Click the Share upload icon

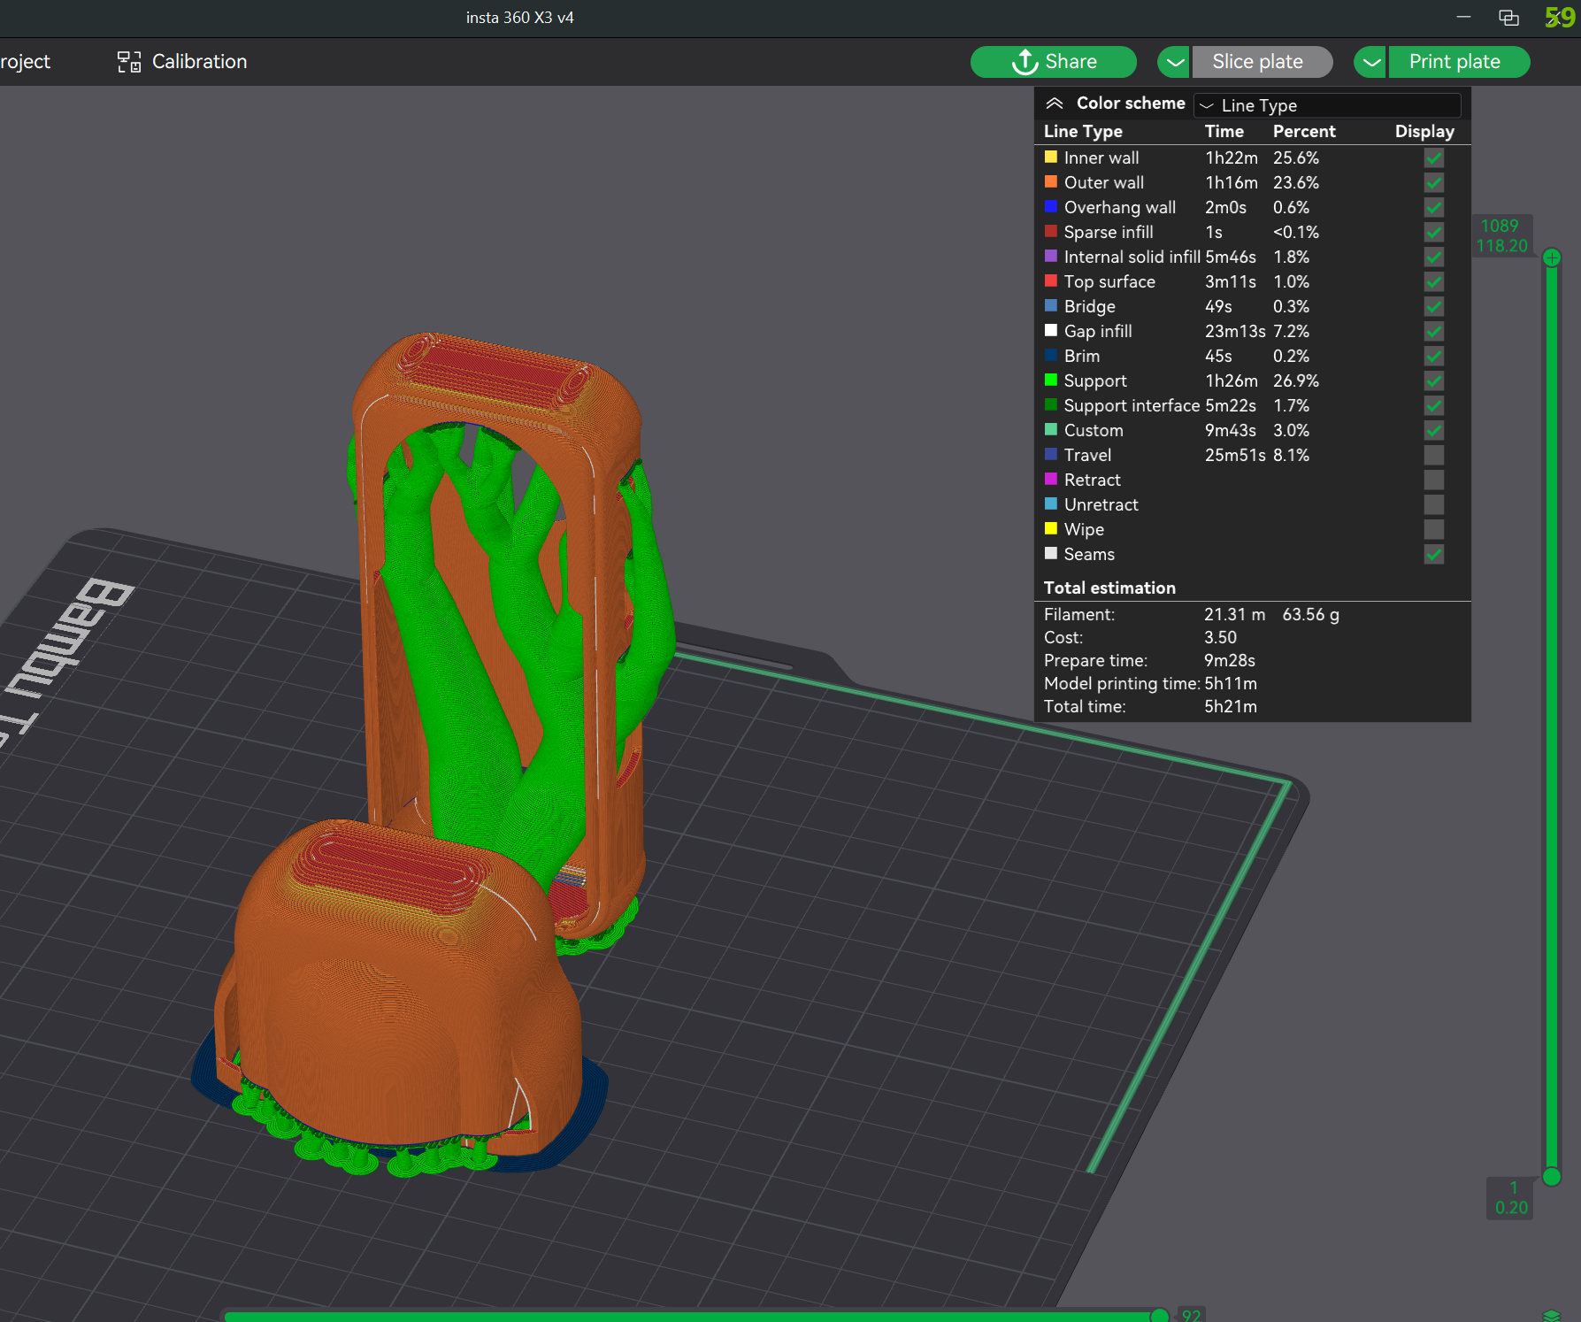pyautogui.click(x=1025, y=62)
